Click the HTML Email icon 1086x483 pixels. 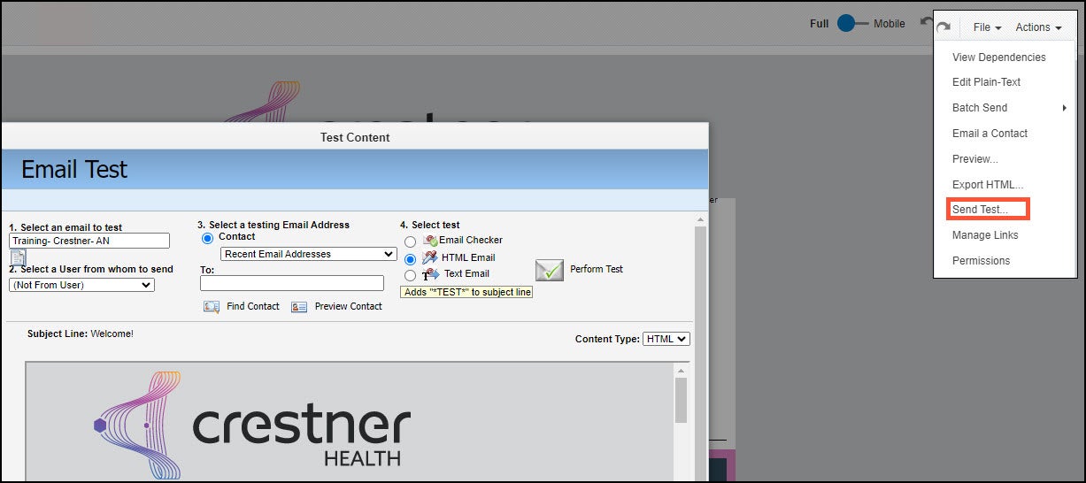431,257
